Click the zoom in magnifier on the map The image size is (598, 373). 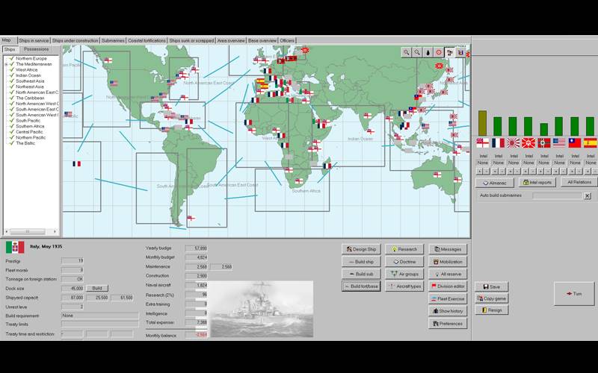pyautogui.click(x=406, y=52)
